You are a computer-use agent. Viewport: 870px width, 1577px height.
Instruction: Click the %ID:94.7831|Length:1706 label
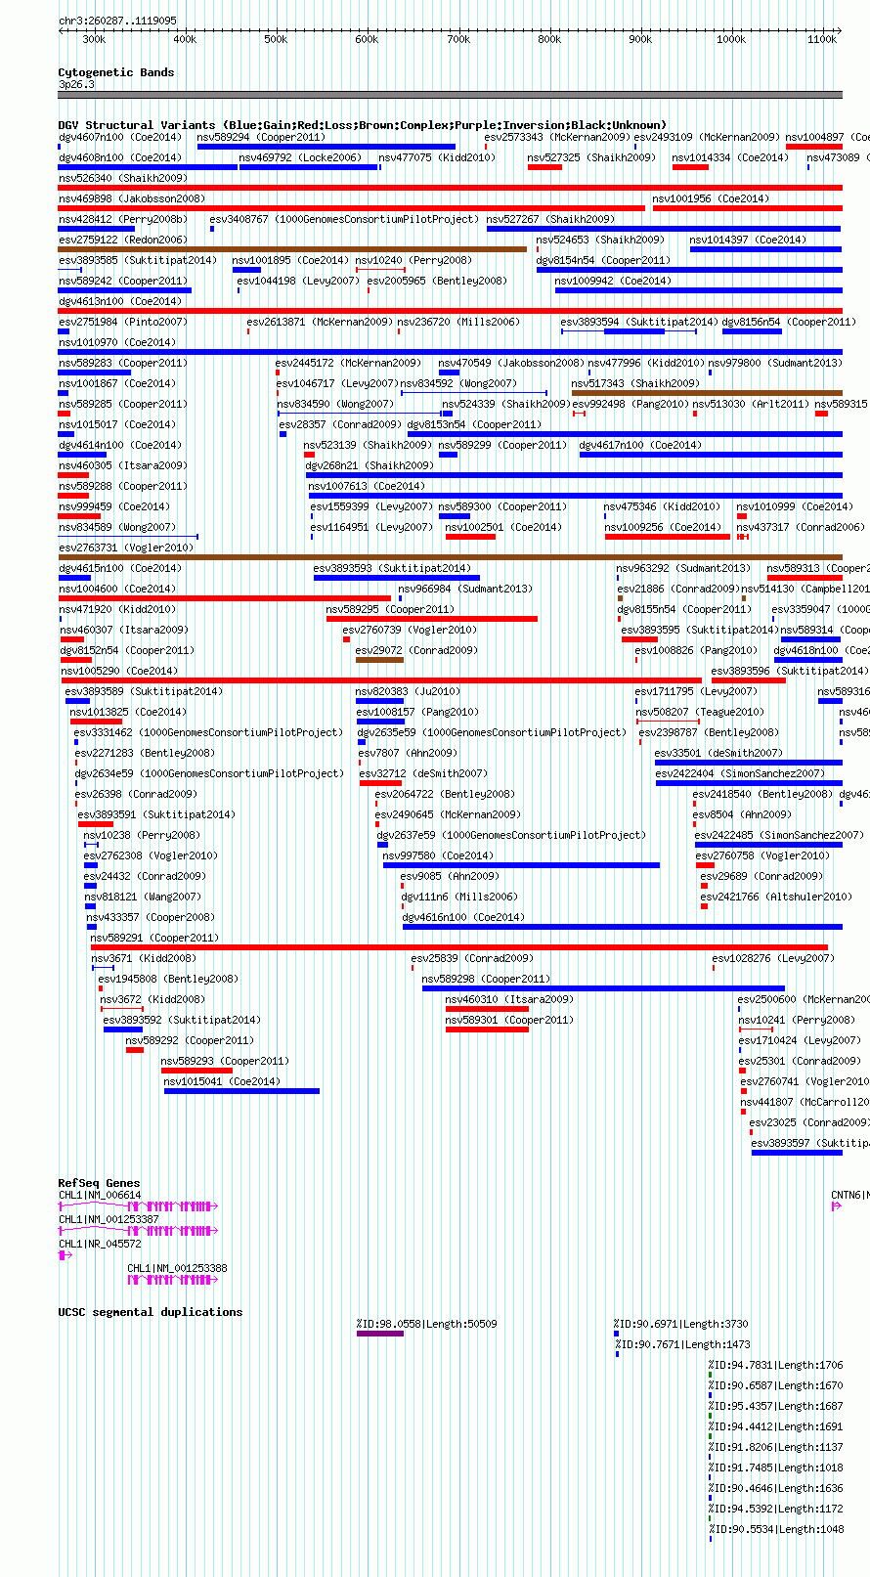tap(775, 1365)
